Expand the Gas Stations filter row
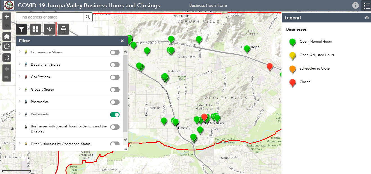Image resolution: width=371 pixels, height=174 pixels. (20, 77)
